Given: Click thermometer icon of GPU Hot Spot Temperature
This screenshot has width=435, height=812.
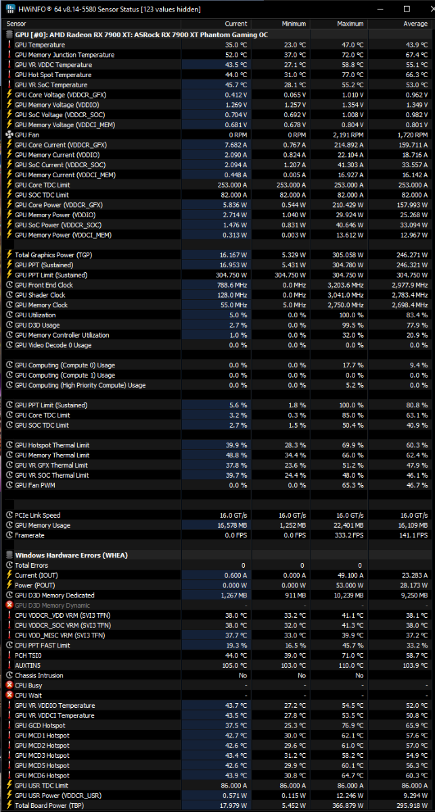Looking at the screenshot, I should pos(9,75).
